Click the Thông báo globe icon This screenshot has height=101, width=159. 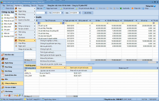155,6
